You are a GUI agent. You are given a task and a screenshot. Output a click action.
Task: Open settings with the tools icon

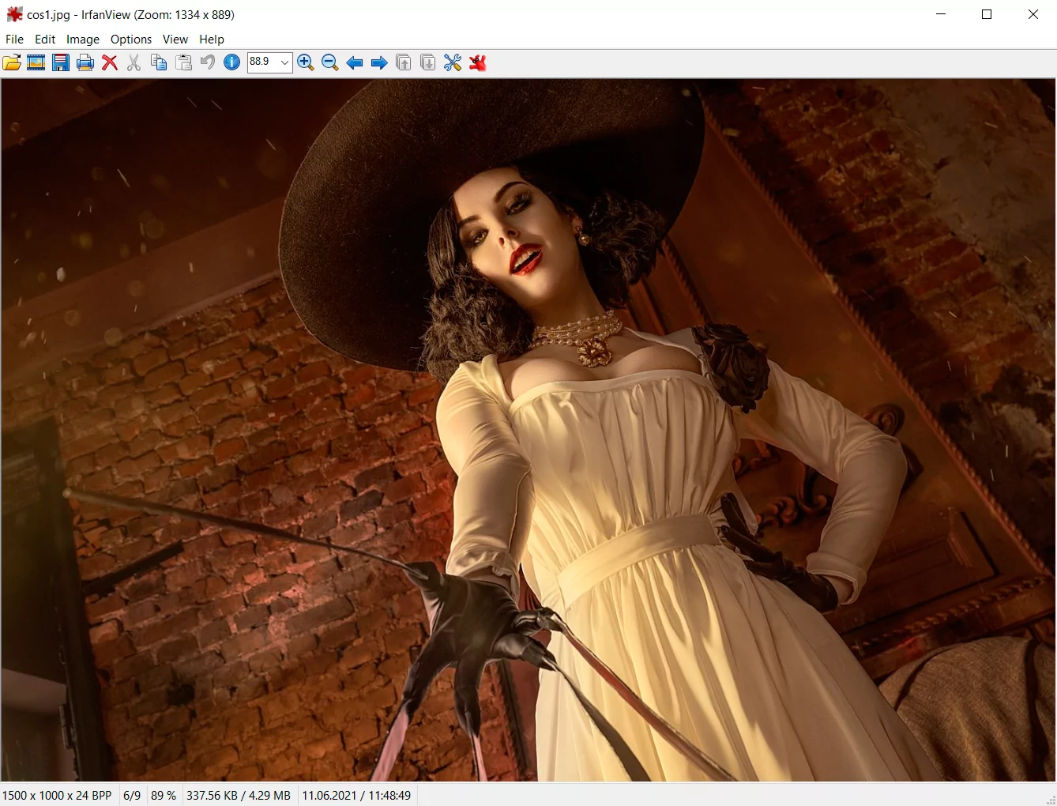[x=453, y=62]
